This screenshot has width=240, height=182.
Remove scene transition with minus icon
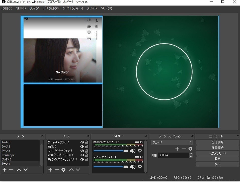pos(184,149)
